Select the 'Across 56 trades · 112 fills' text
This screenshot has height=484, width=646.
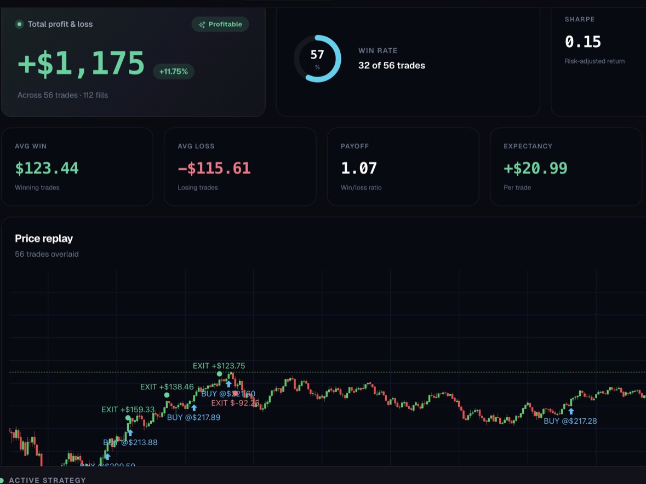pos(62,95)
